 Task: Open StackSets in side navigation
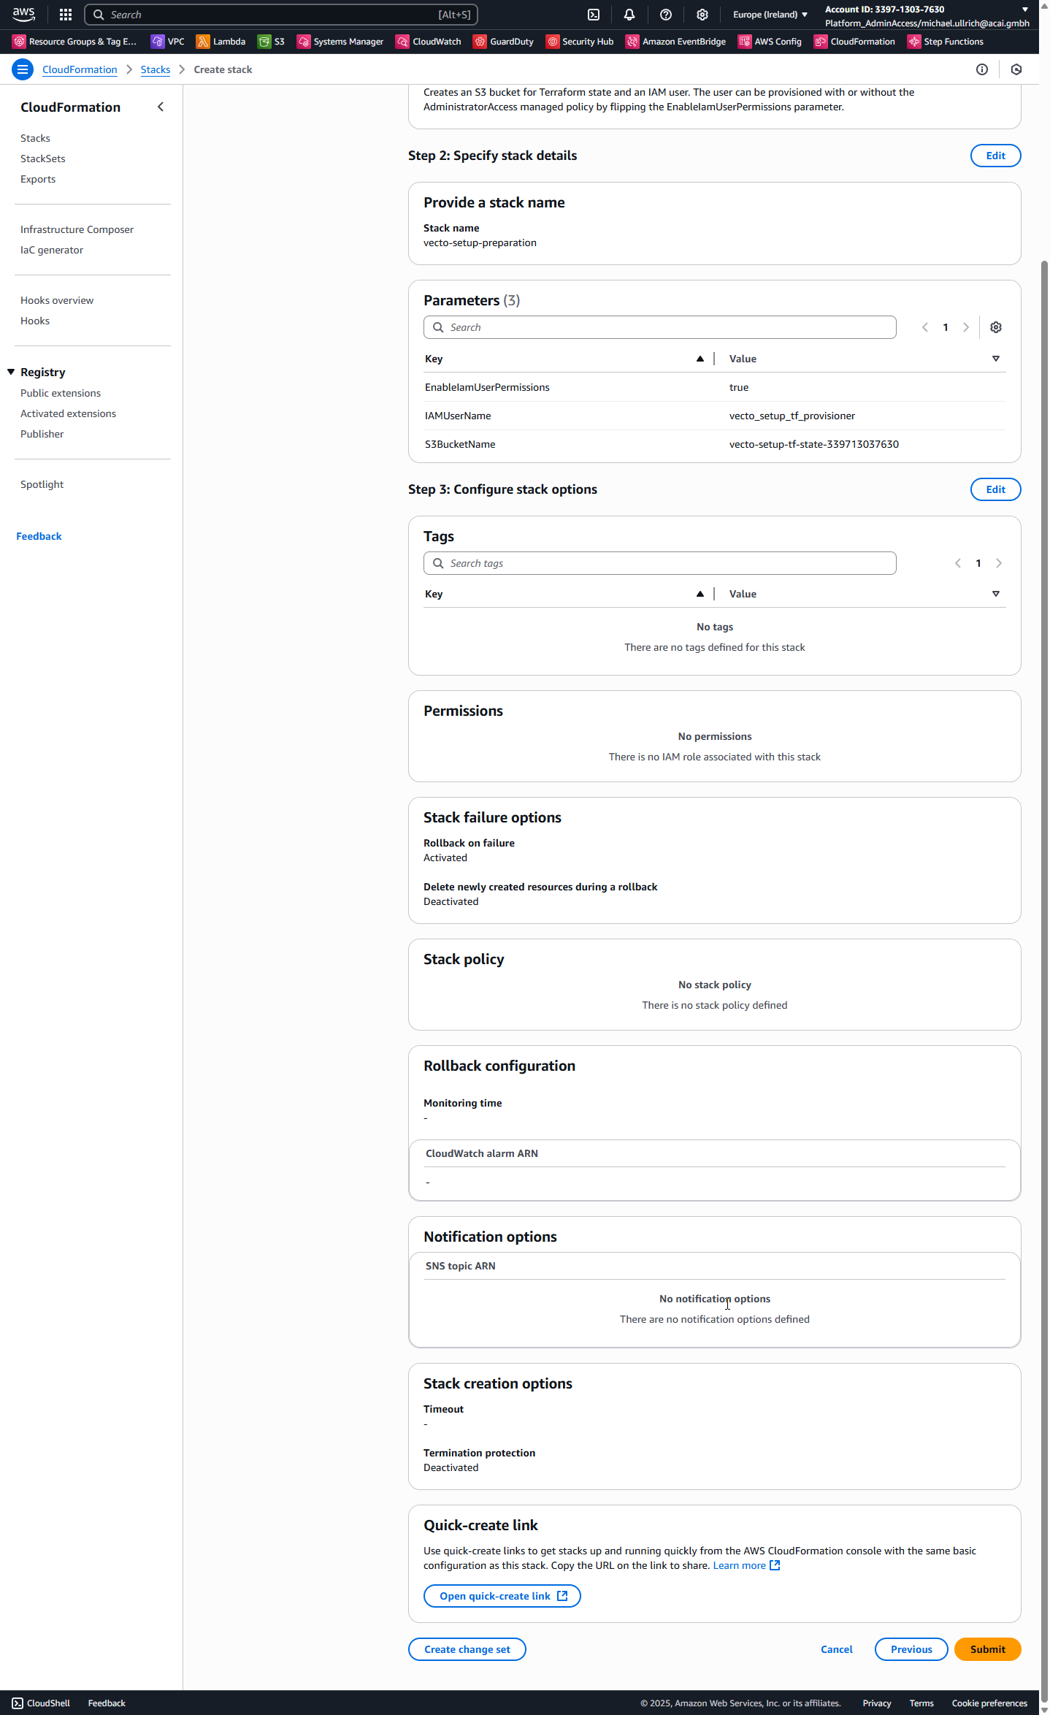point(43,158)
